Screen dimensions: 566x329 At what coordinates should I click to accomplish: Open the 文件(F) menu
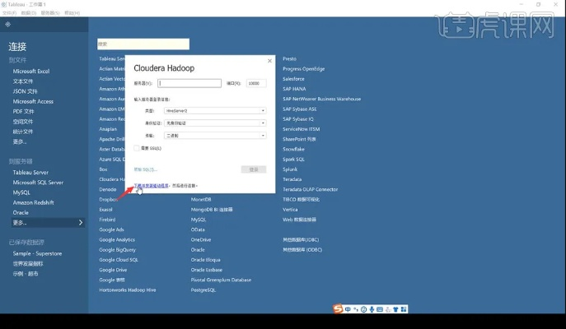point(9,13)
